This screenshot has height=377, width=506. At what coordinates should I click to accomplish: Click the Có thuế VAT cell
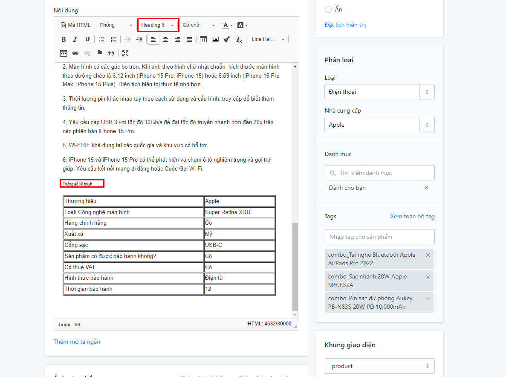(x=133, y=267)
